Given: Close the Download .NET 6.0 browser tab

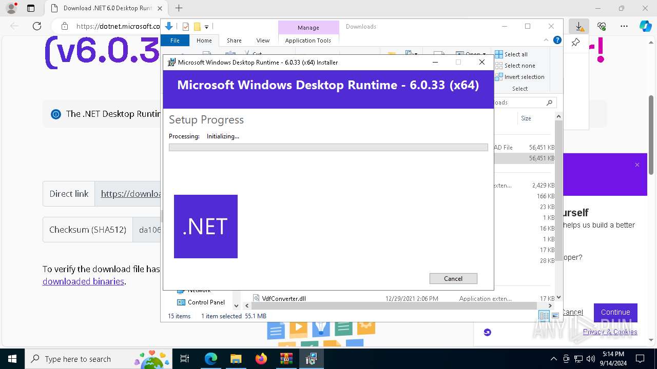Looking at the screenshot, I should pyautogui.click(x=160, y=8).
